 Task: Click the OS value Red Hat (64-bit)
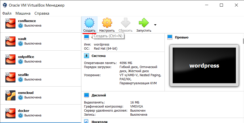point(106,49)
